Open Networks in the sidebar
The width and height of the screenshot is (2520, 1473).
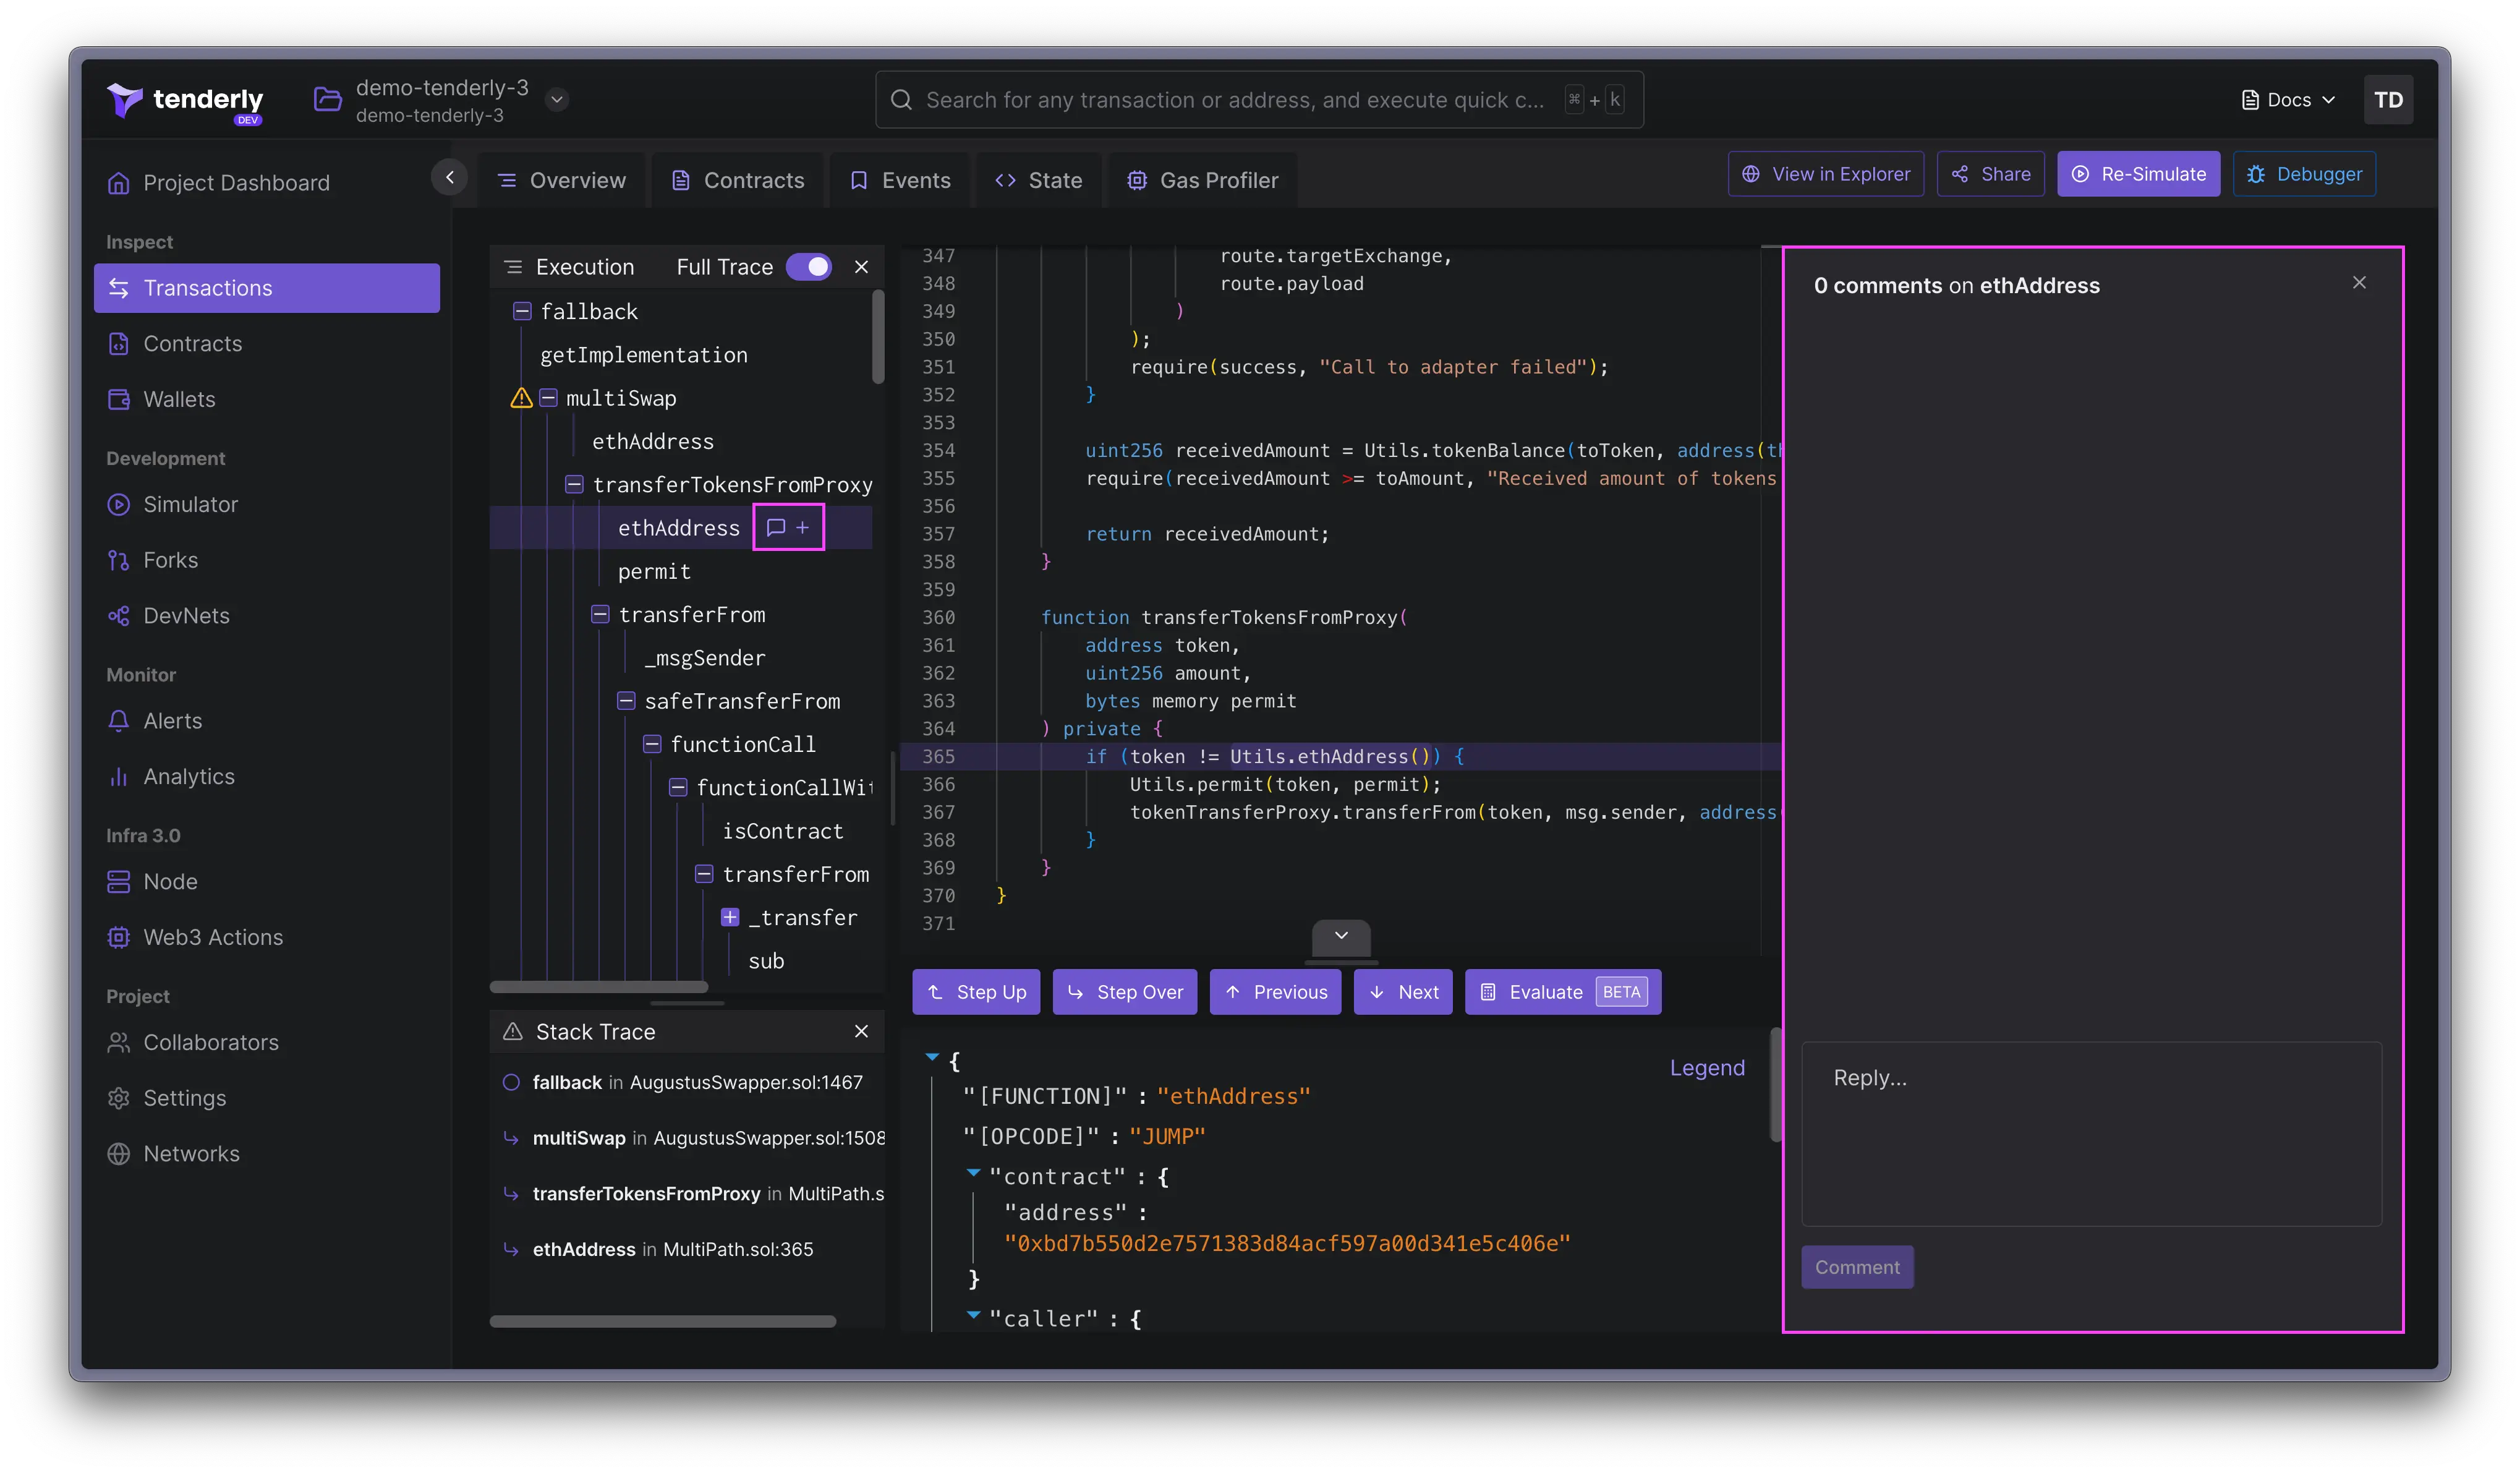coord(191,1154)
